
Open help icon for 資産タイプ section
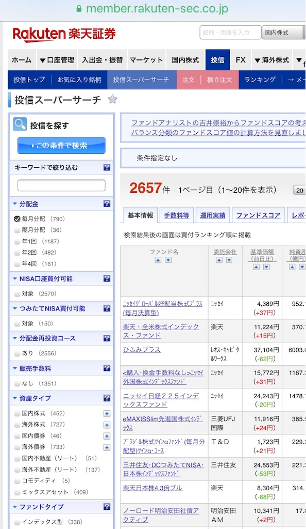pos(107,398)
